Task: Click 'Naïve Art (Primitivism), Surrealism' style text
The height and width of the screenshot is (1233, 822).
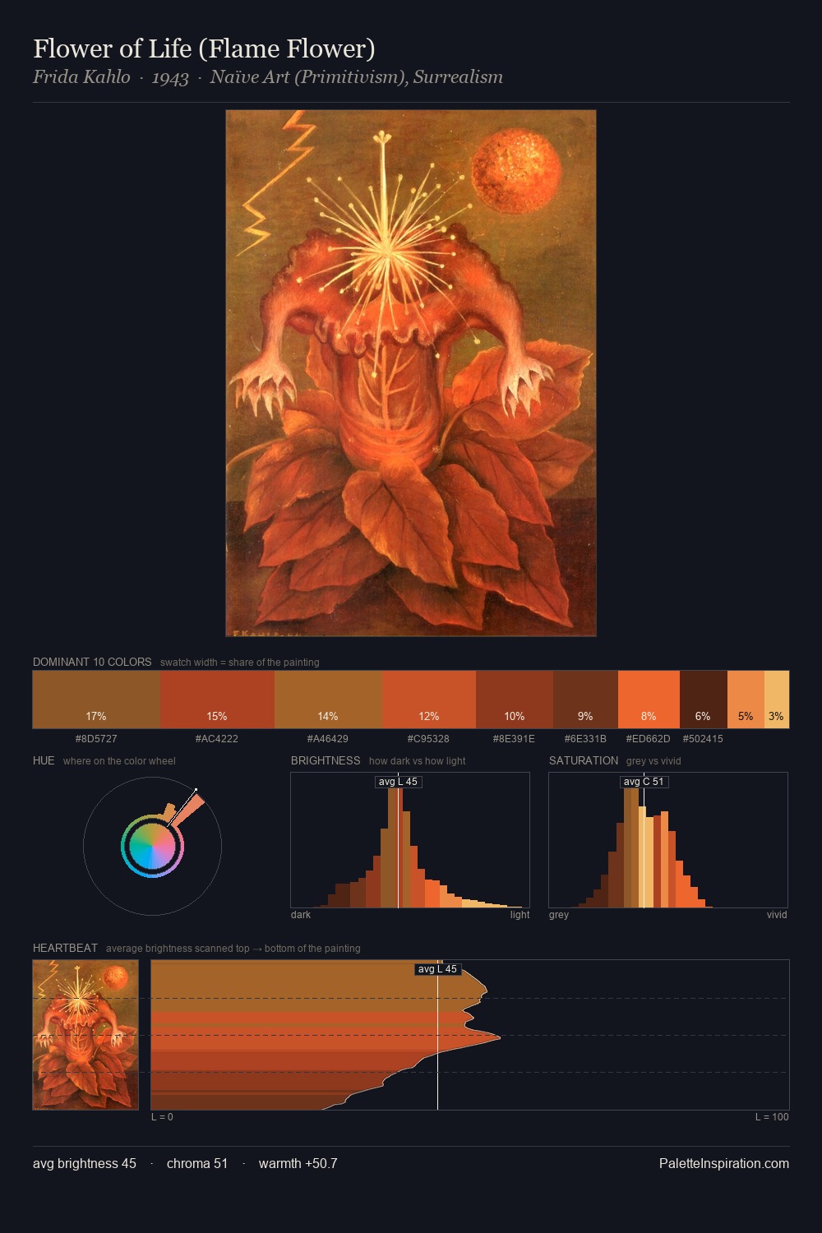Action: click(356, 77)
